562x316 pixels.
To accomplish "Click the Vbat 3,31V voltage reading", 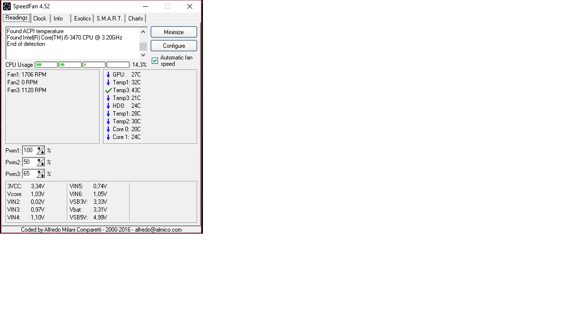I will click(x=88, y=210).
